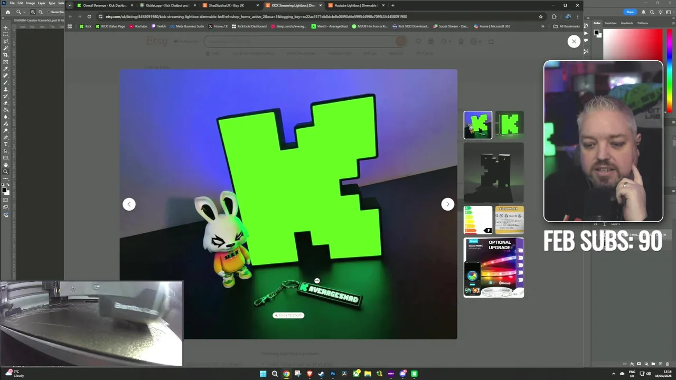Select the first lightbox-with-bunny thumbnail
This screenshot has height=380, width=676.
coord(478,125)
